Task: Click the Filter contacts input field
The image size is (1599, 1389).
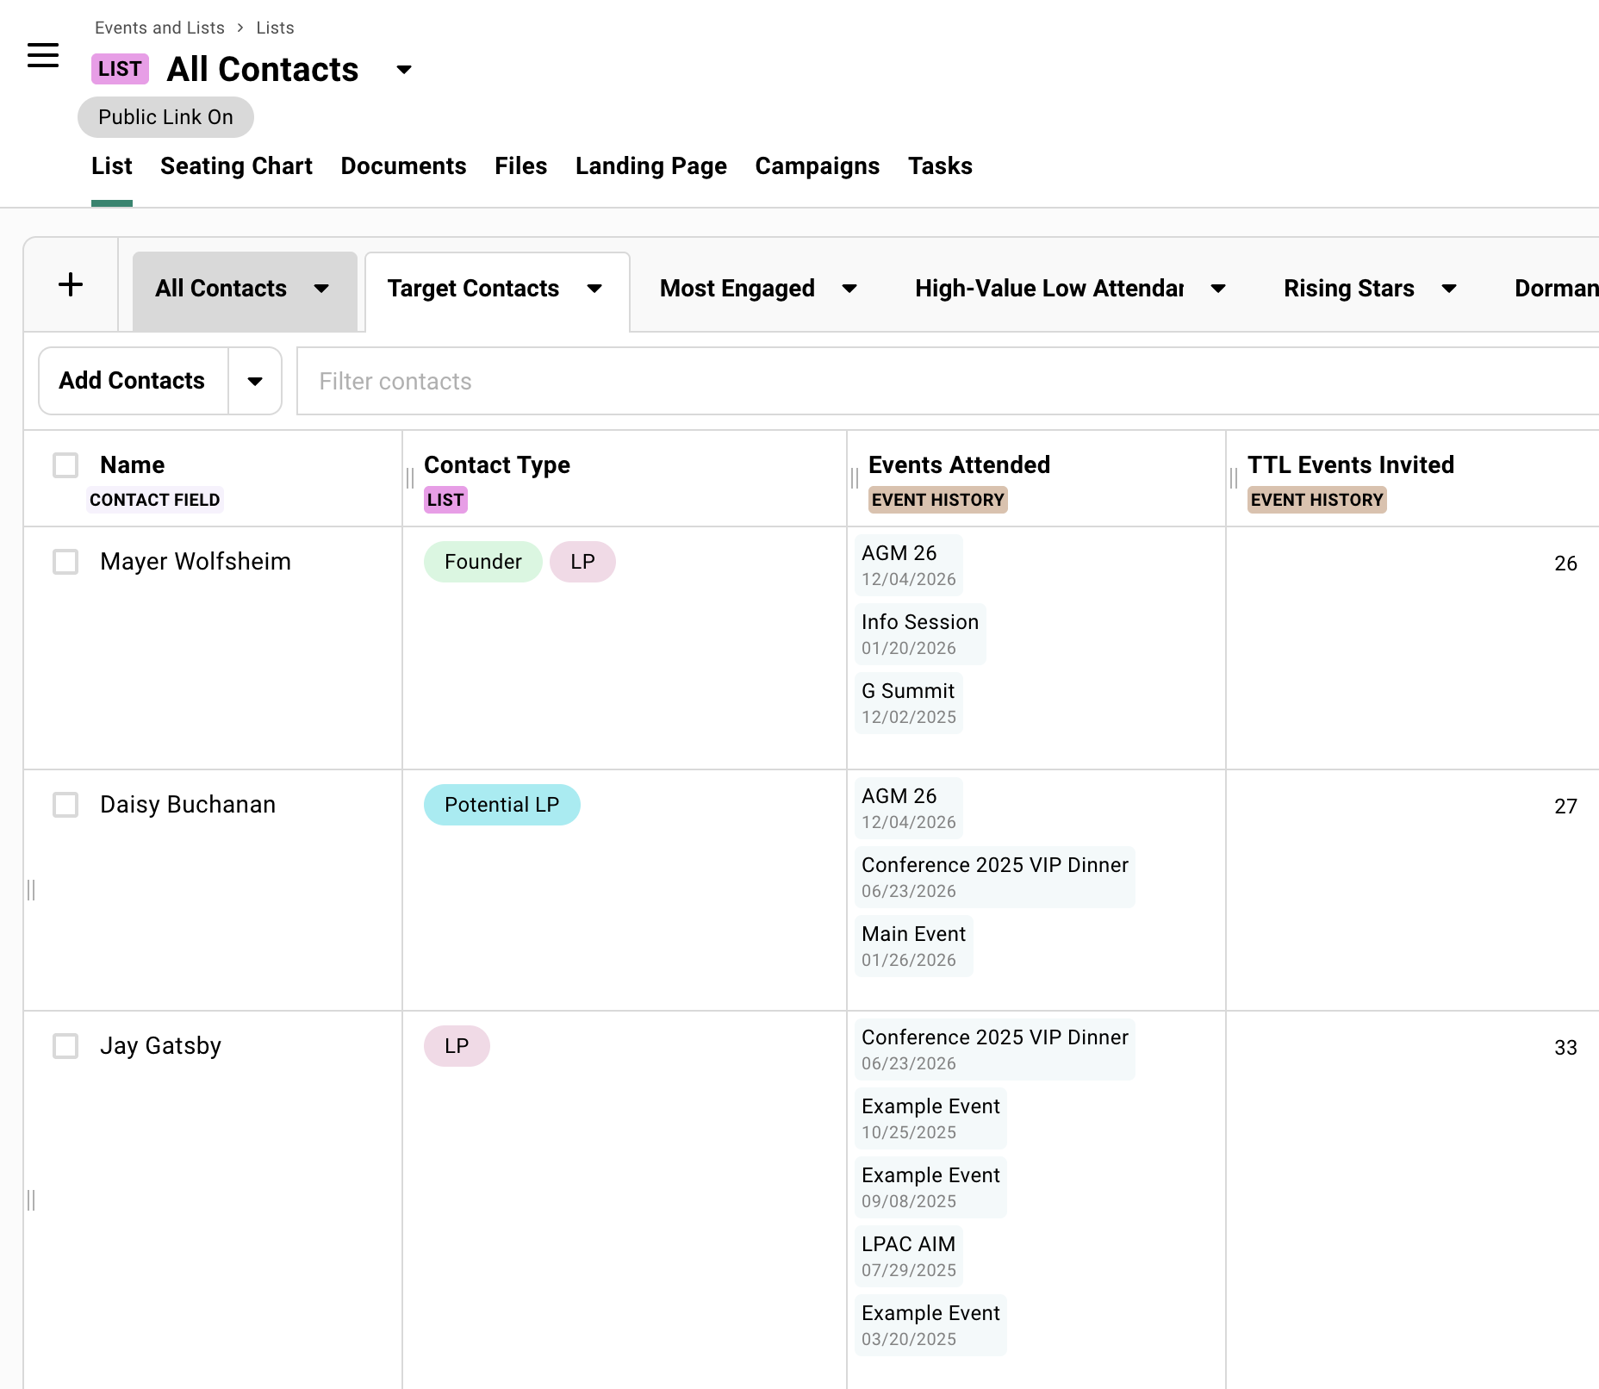Action: (x=603, y=381)
